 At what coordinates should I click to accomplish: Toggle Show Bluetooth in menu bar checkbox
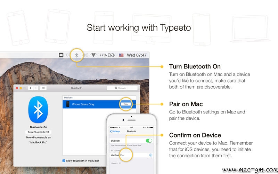(64, 161)
